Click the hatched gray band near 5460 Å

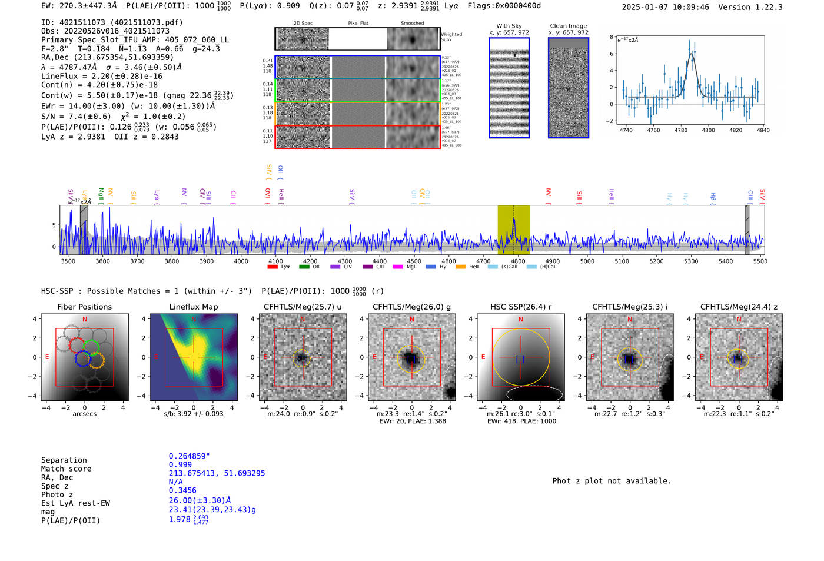(747, 230)
